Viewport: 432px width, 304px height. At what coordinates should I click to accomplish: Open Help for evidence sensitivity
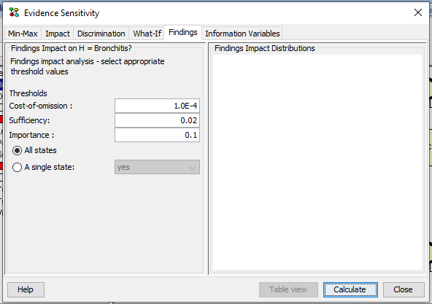tap(26, 289)
